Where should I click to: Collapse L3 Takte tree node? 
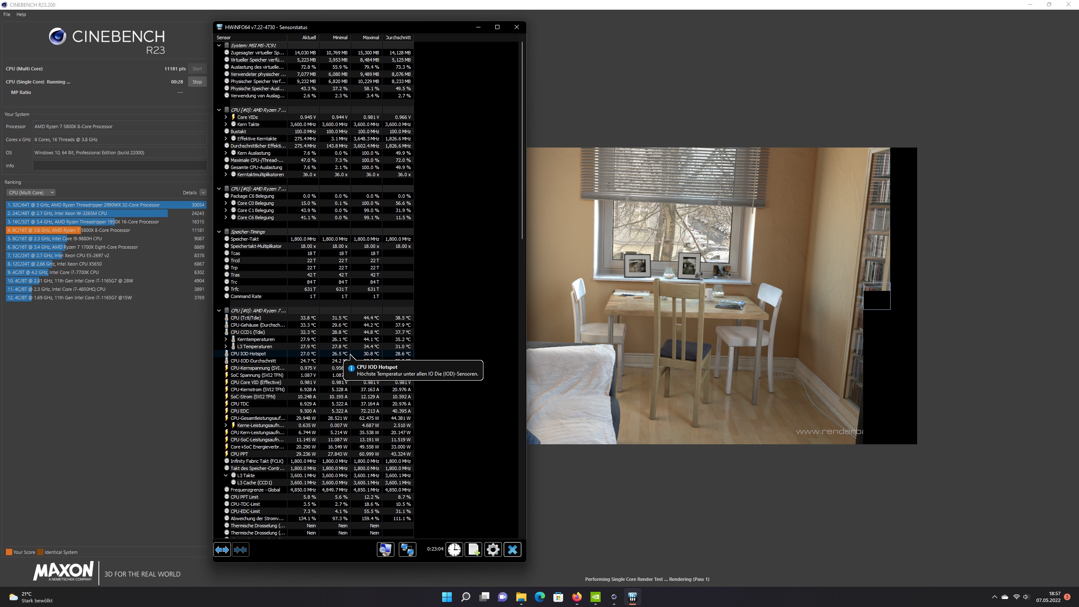tap(226, 475)
